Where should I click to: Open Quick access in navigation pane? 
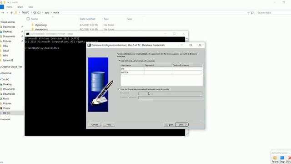click(8, 22)
